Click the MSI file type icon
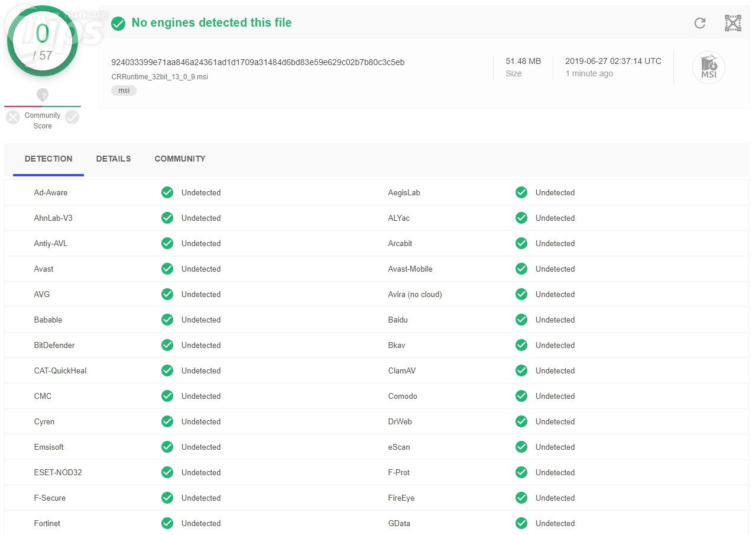This screenshot has width=752, height=535. click(708, 67)
